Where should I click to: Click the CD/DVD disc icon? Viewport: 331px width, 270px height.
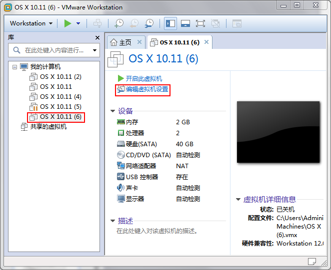(x=121, y=155)
